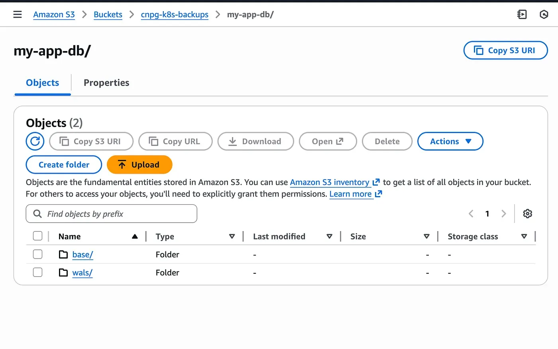Screen dimensions: 558x349
Task: Select all objects with the header checkbox
Action: [x=37, y=235]
